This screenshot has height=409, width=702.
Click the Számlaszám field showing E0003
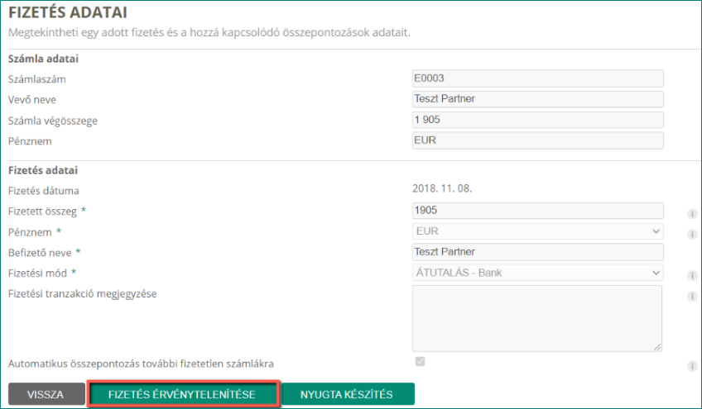tap(538, 78)
